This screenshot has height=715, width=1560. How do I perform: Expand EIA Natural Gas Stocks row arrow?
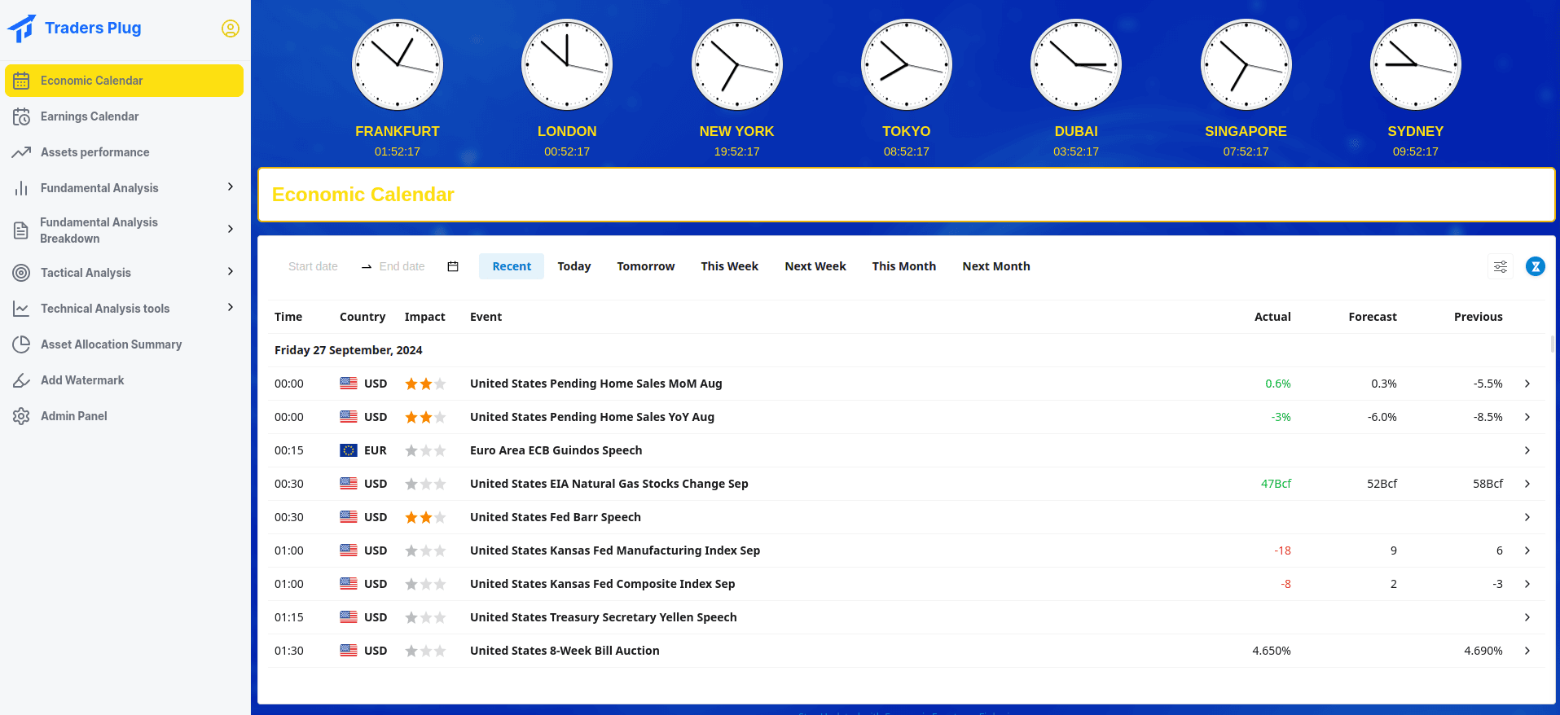tap(1527, 484)
